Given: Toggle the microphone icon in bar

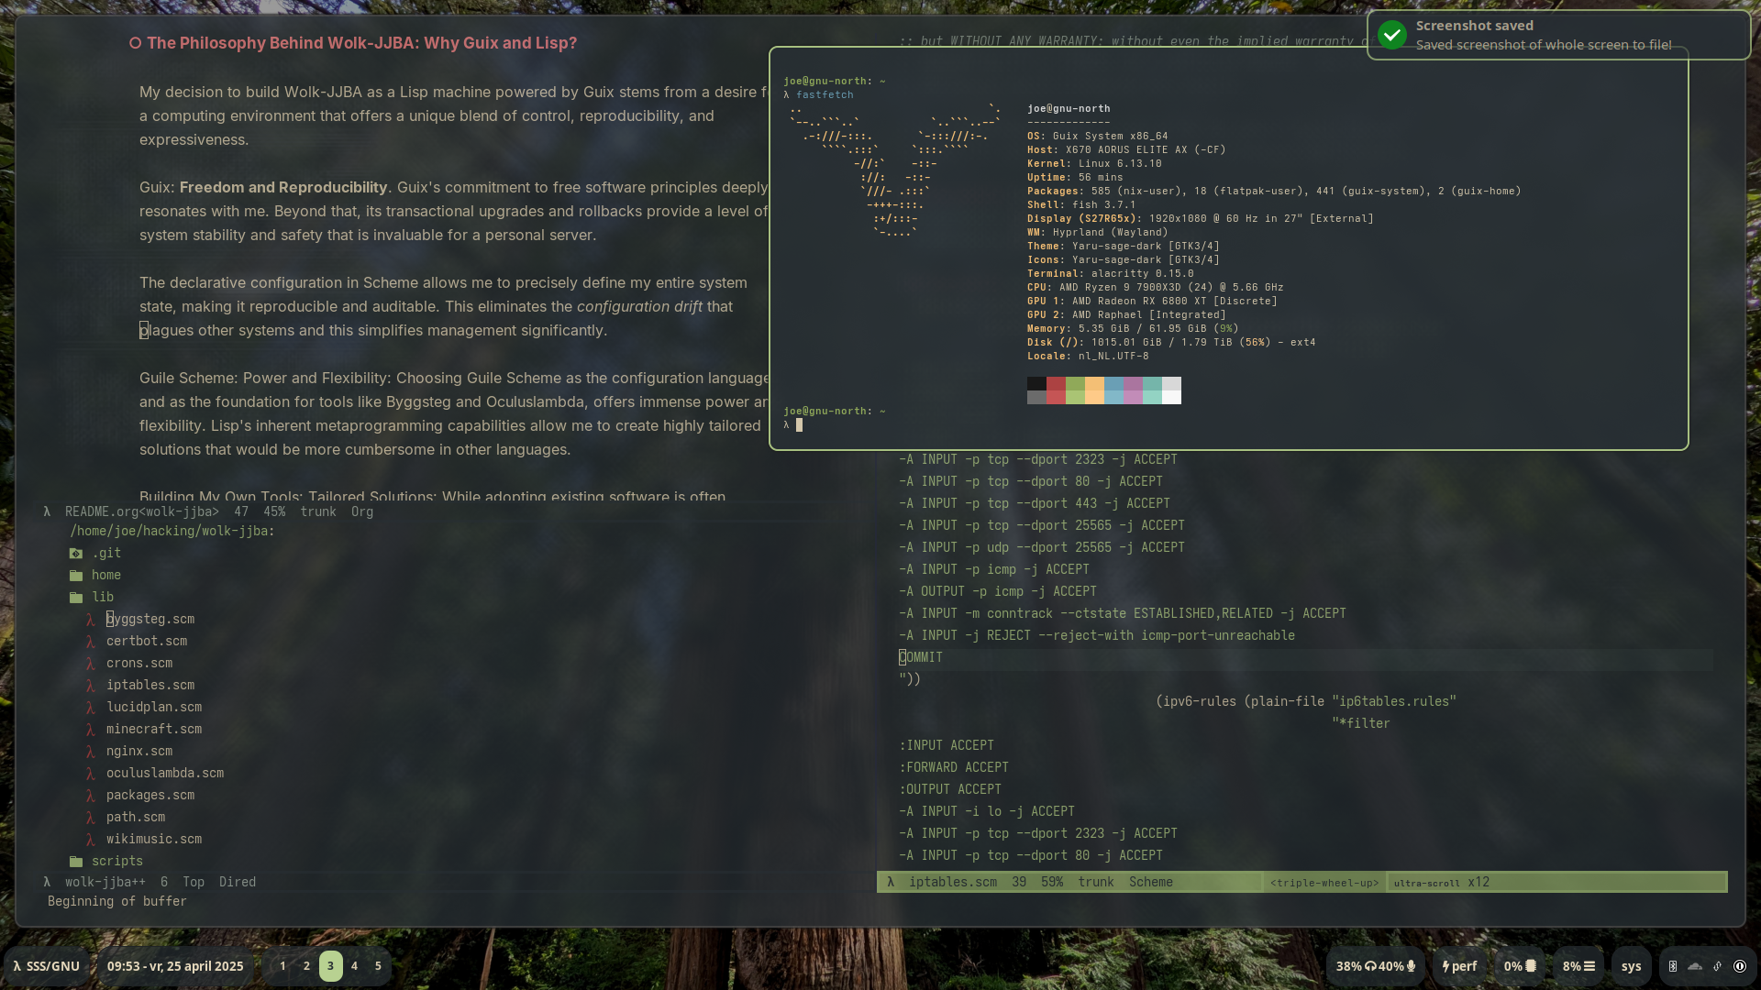Looking at the screenshot, I should click(1411, 966).
